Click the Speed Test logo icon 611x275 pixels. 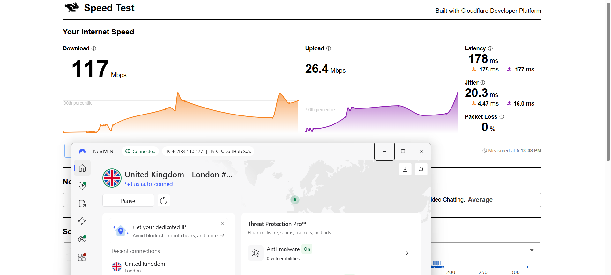coord(72,7)
